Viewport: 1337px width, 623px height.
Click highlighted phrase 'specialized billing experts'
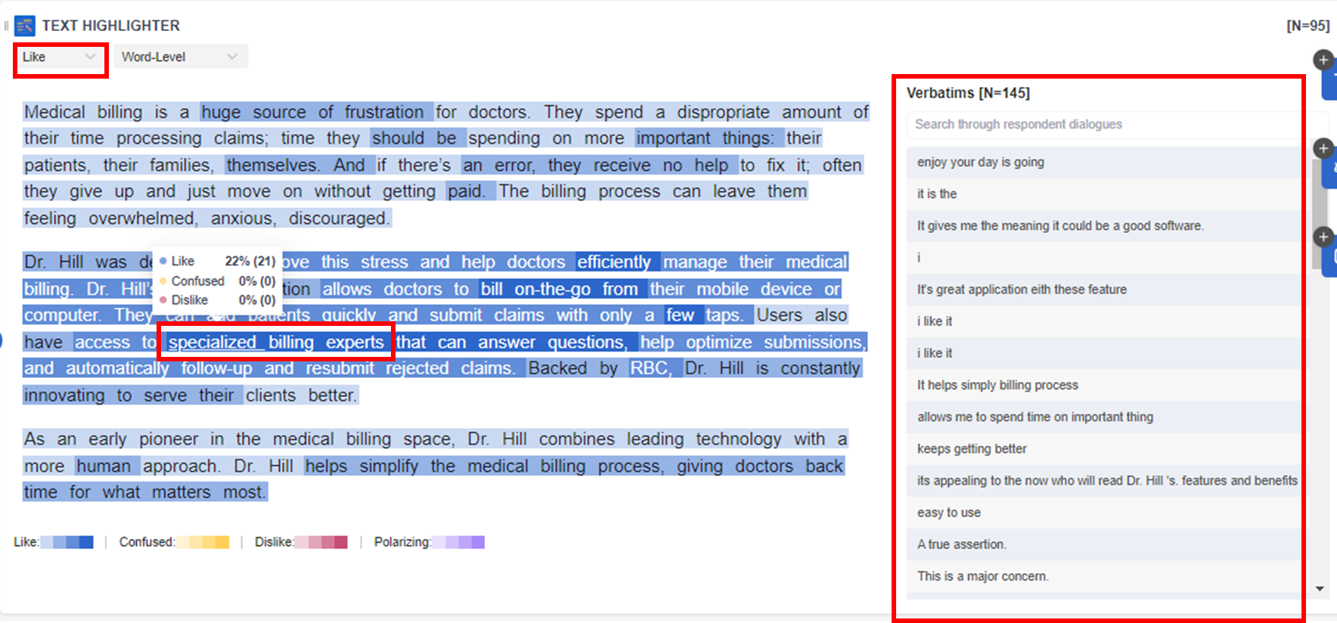click(276, 342)
